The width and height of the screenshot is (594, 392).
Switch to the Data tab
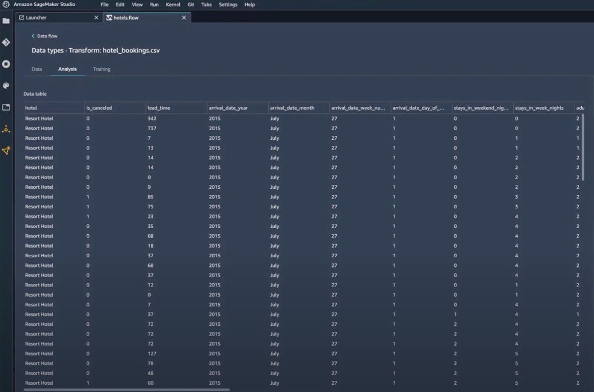point(37,69)
